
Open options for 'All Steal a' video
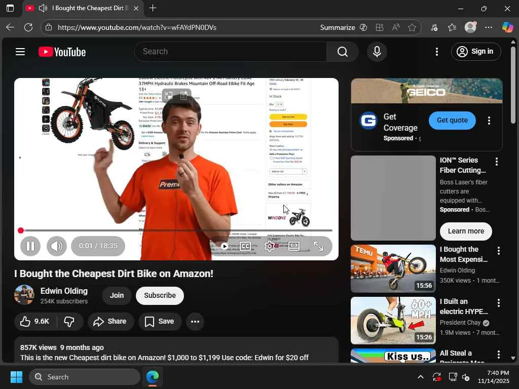[x=499, y=355]
